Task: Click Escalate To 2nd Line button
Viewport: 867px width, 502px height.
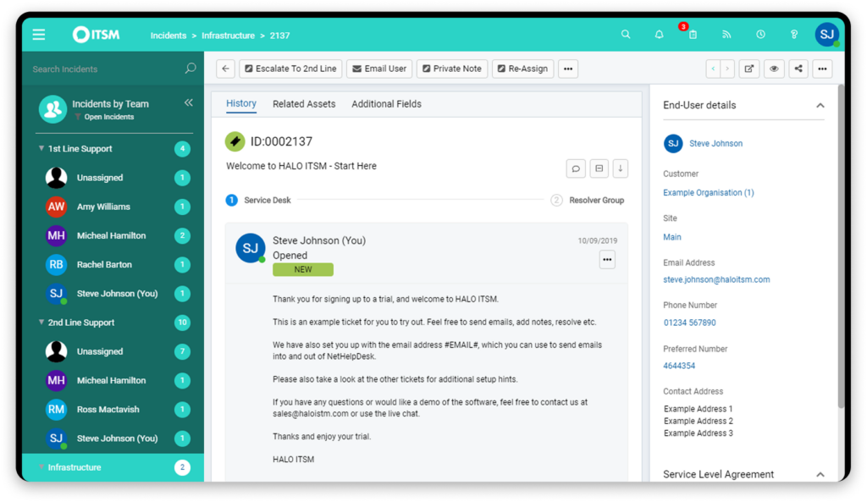Action: (291, 69)
